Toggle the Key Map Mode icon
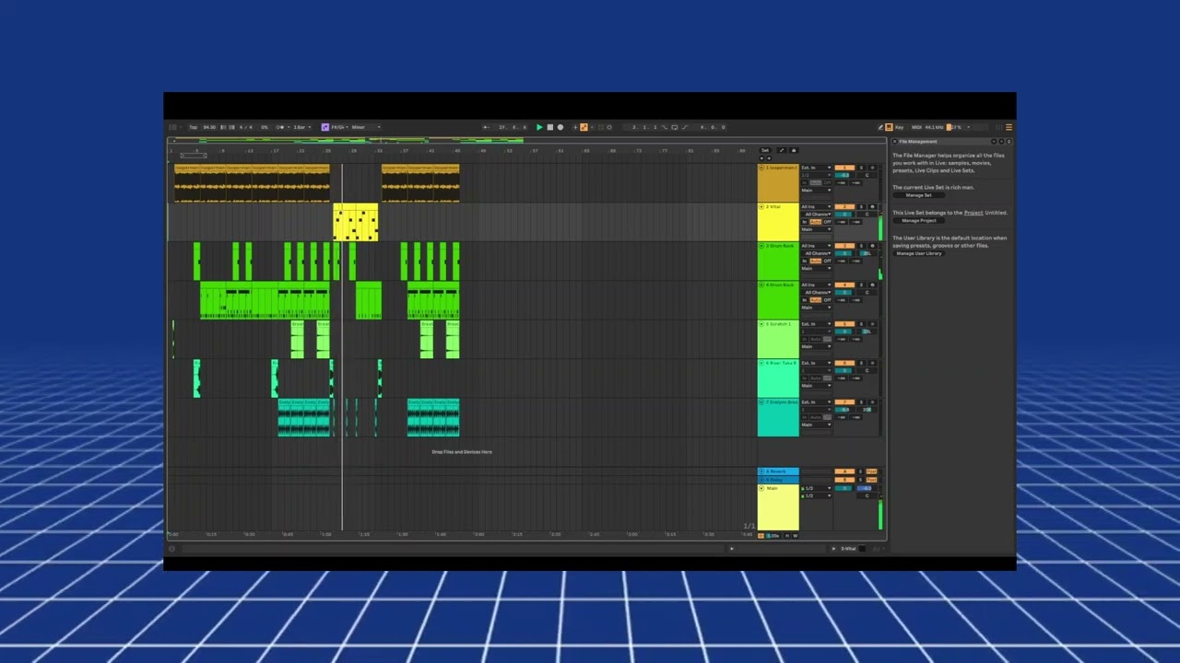This screenshot has width=1180, height=663. (899, 127)
